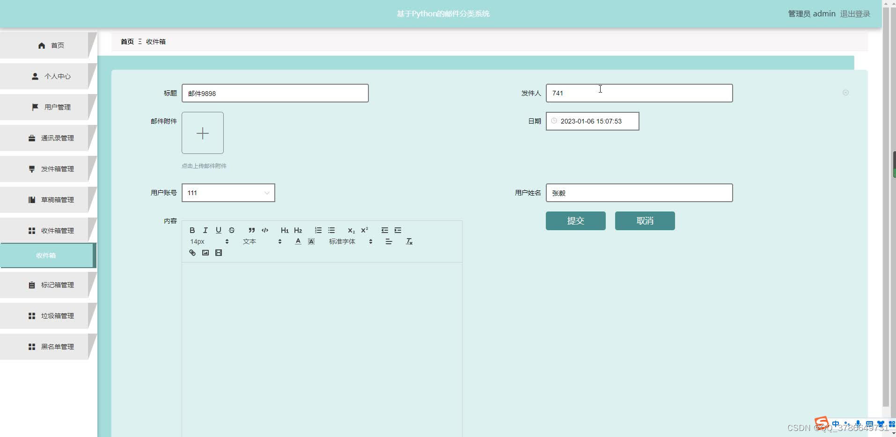Screen dimensions: 896x437
Task: Click the Sogou input method S icon
Action: (821, 423)
